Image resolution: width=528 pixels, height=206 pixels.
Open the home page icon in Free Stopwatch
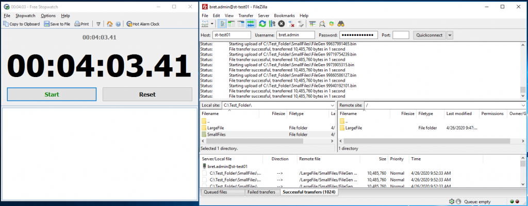pyautogui.click(x=109, y=24)
